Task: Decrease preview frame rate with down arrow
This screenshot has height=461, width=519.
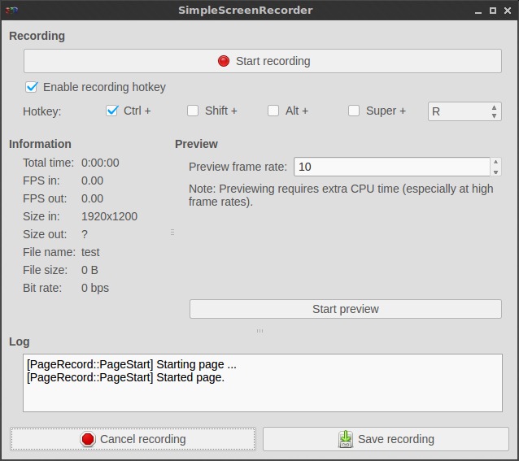Action: [x=495, y=172]
